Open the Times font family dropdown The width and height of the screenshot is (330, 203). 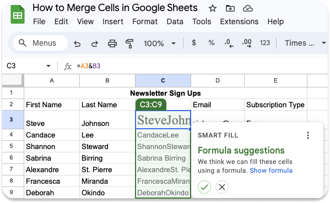tap(324, 43)
